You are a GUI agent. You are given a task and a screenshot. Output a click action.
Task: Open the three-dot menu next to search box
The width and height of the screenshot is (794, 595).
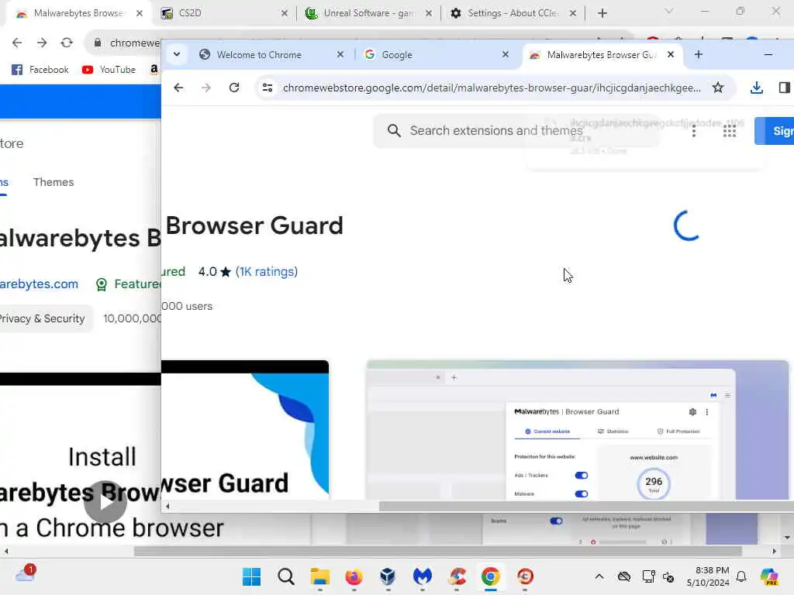(x=694, y=132)
